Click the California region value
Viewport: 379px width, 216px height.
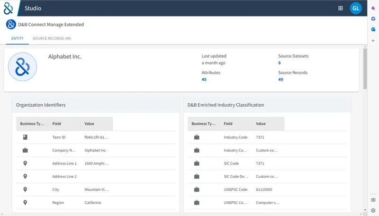[x=92, y=202]
